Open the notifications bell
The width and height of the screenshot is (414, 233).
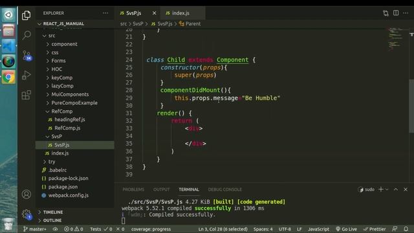[x=406, y=229]
